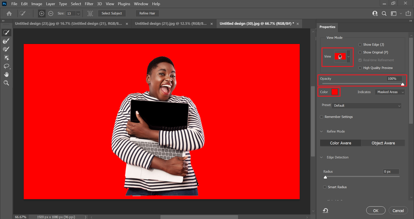414x219 pixels.
Task: Click the workspace layout icon
Action: (394, 14)
